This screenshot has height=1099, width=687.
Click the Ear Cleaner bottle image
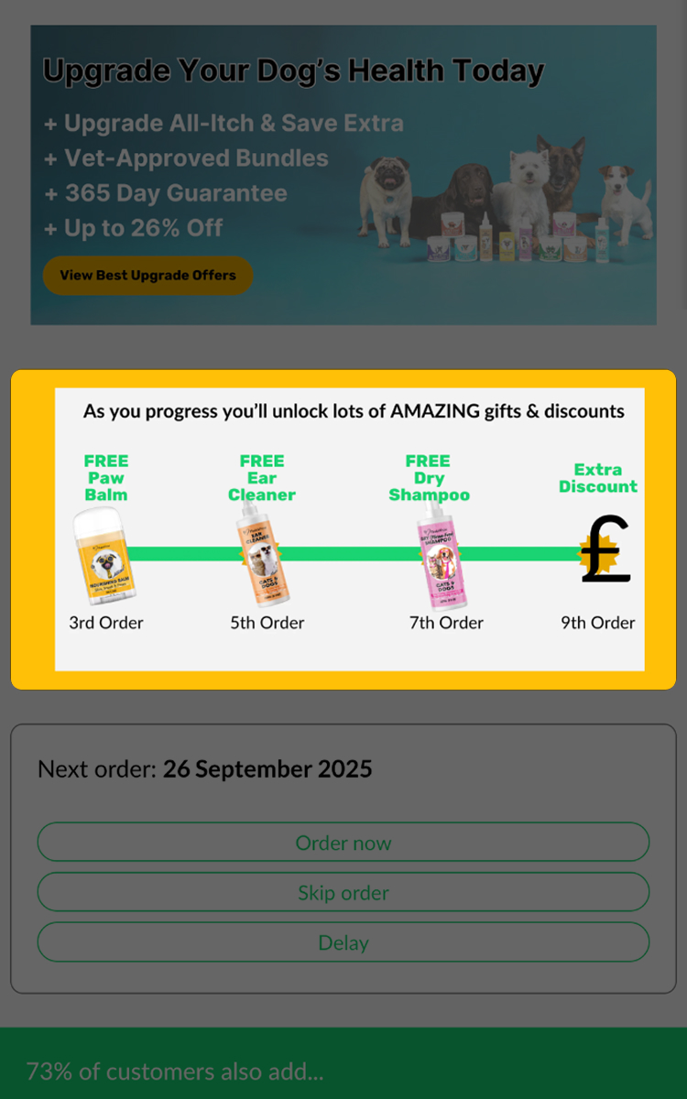pos(261,554)
